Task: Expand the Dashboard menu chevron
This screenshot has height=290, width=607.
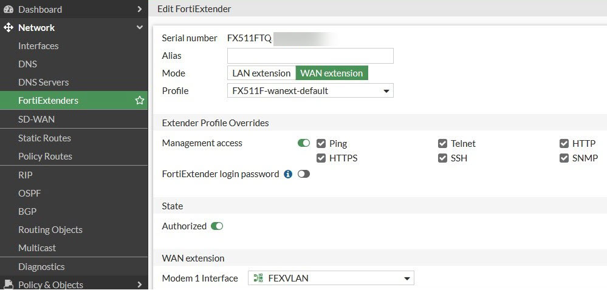Action: (140, 9)
